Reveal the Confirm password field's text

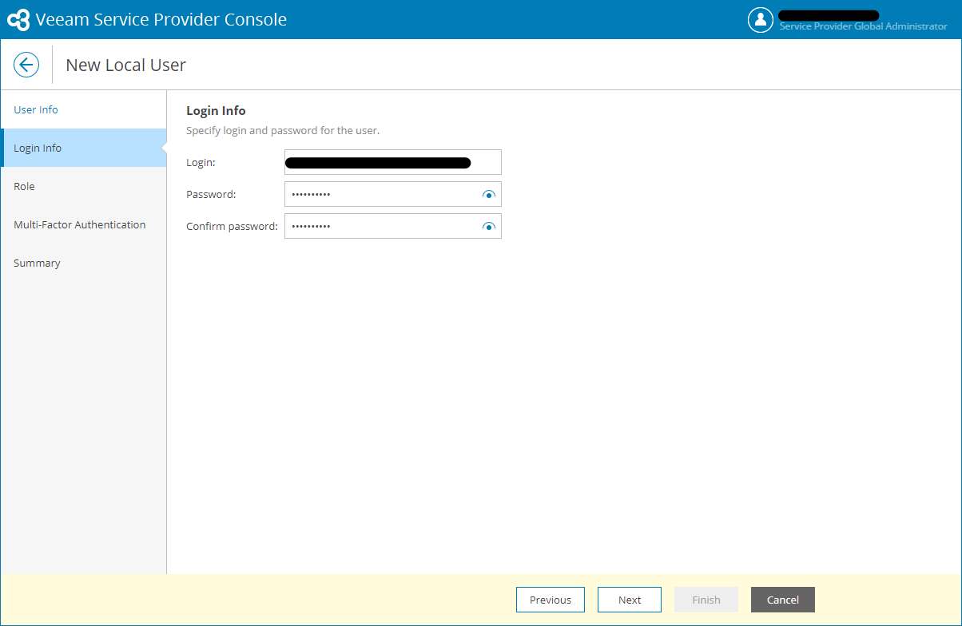[489, 226]
